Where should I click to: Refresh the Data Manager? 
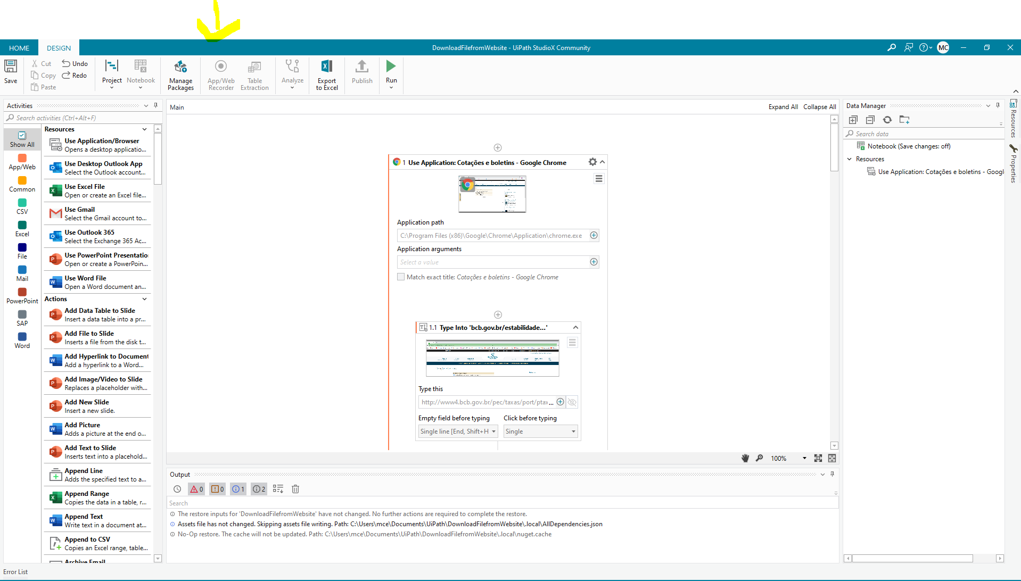pos(887,120)
